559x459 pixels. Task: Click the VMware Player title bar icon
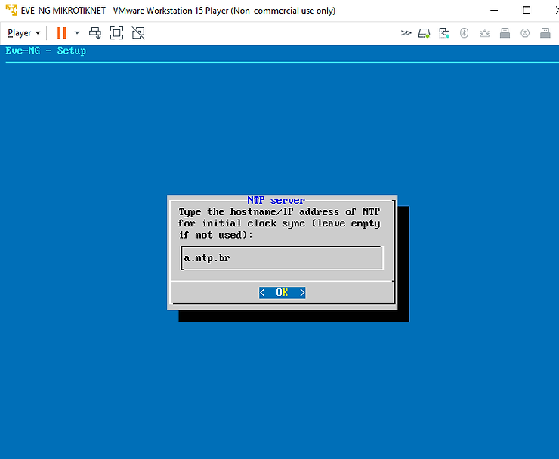click(x=12, y=10)
